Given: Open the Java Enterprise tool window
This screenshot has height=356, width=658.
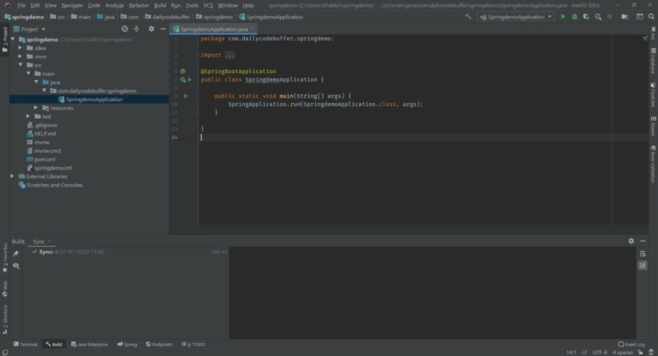Looking at the screenshot, I should [x=89, y=344].
